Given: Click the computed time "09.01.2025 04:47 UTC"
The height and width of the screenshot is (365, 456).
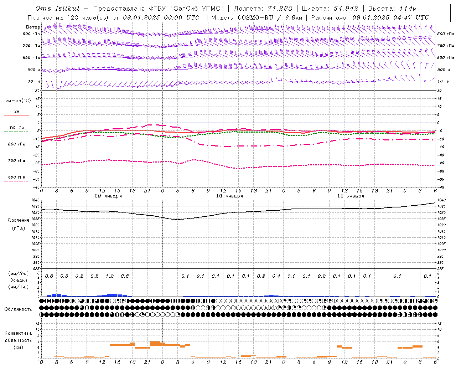Looking at the screenshot, I should [390, 17].
